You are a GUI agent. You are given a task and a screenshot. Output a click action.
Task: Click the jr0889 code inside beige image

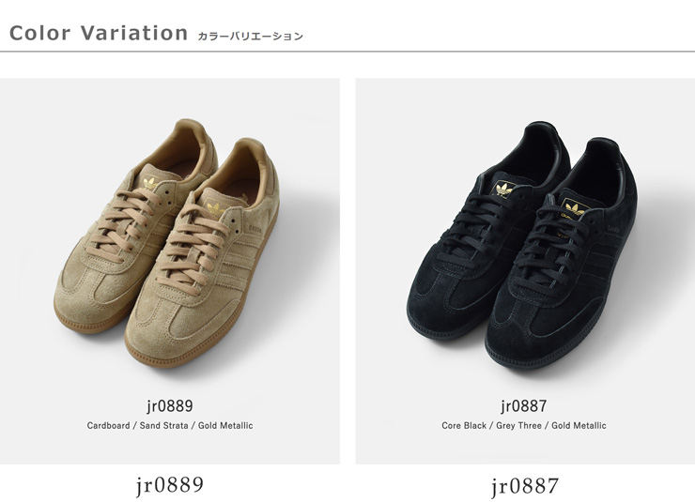(x=170, y=405)
